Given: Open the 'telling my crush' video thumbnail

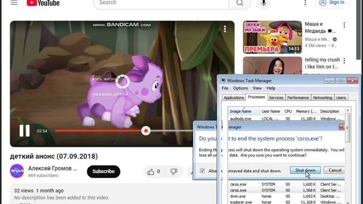Looking at the screenshot, I should 272,66.
